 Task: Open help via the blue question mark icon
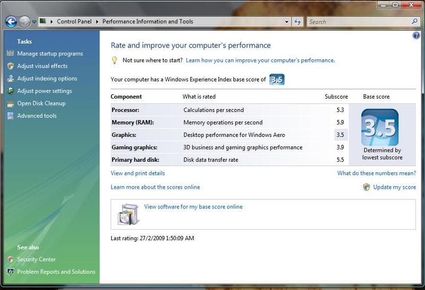coord(416,36)
